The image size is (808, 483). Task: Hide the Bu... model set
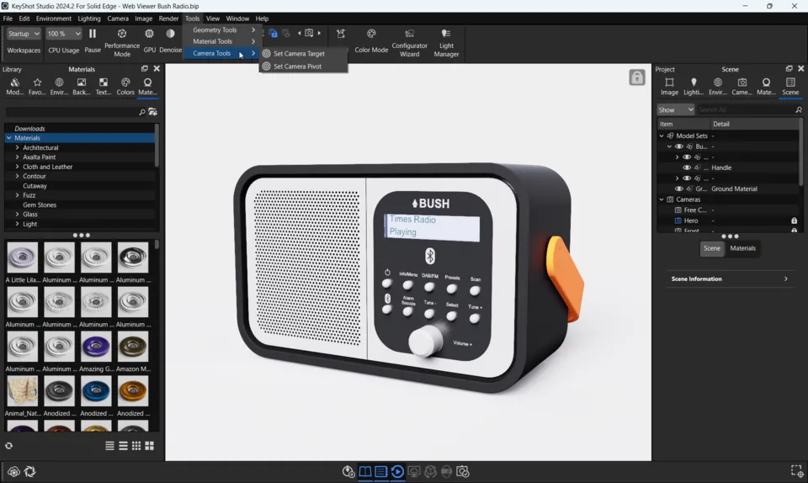(x=678, y=146)
